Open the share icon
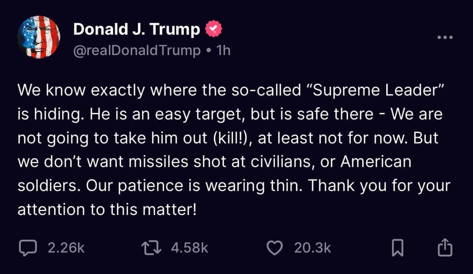This screenshot has width=473, height=274. pyautogui.click(x=445, y=247)
